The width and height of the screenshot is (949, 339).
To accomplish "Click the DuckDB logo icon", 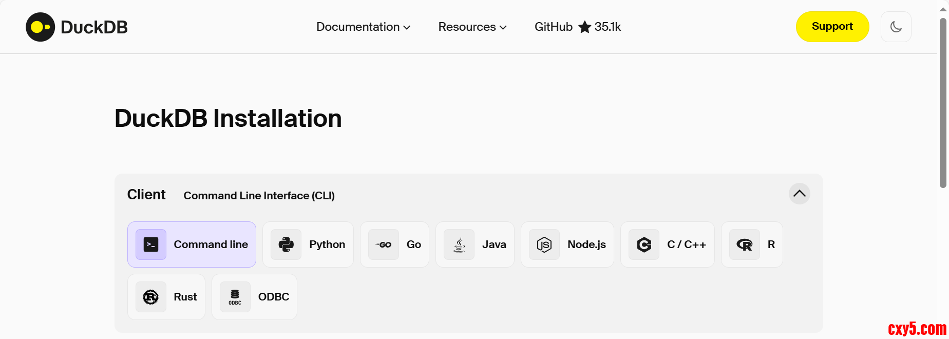I will 40,27.
